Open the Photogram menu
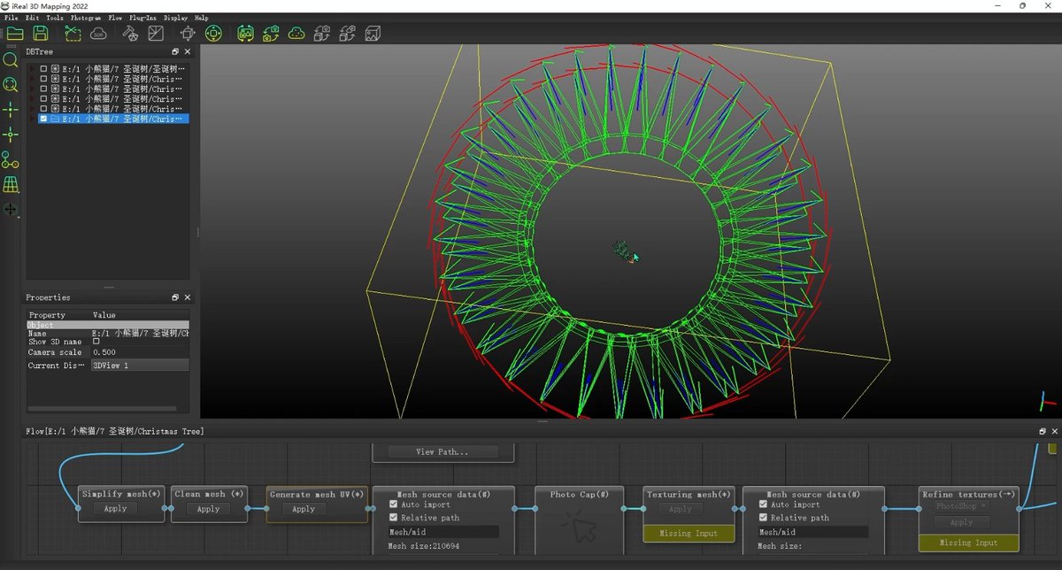The width and height of the screenshot is (1062, 570). click(x=86, y=18)
